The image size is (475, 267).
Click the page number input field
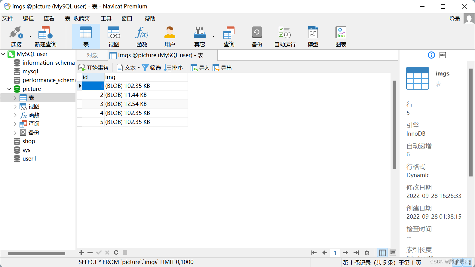point(335,253)
